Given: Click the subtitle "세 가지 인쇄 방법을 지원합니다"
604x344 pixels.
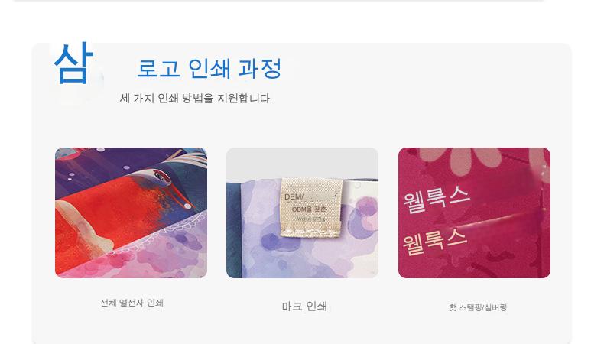Looking at the screenshot, I should pos(194,98).
